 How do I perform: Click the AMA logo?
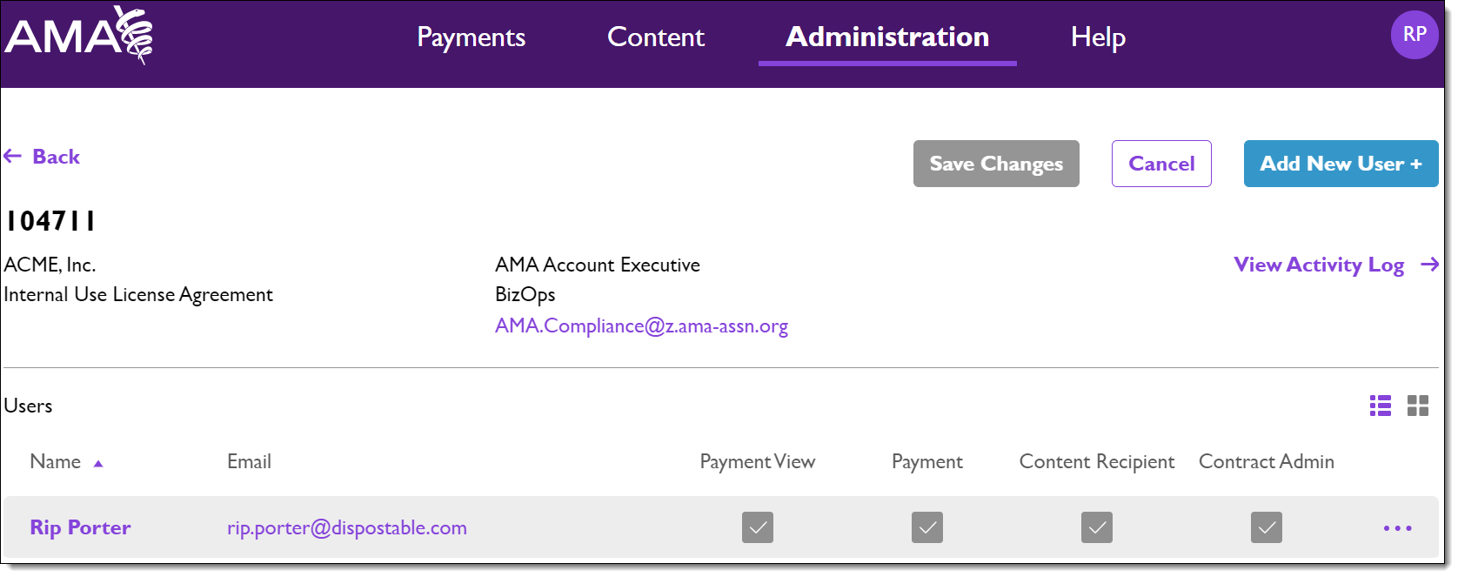pos(78,37)
